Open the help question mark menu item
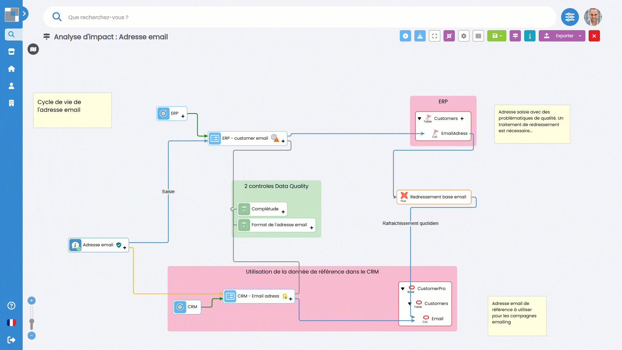Screen dimensions: 622x350 pyautogui.click(x=11, y=306)
